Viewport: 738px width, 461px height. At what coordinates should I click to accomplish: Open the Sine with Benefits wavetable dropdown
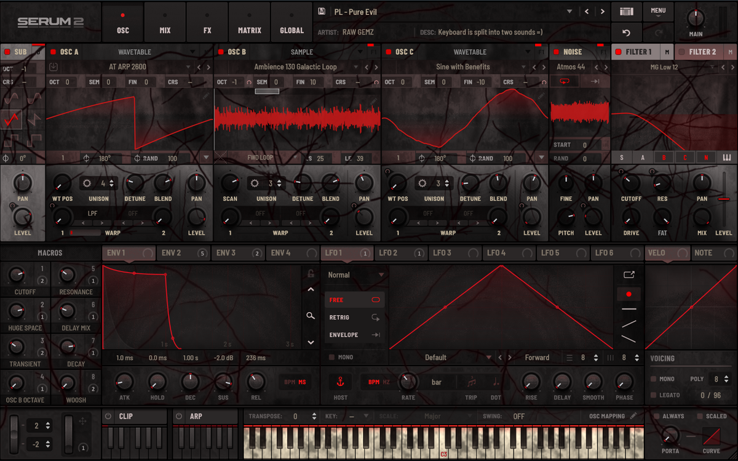[524, 67]
